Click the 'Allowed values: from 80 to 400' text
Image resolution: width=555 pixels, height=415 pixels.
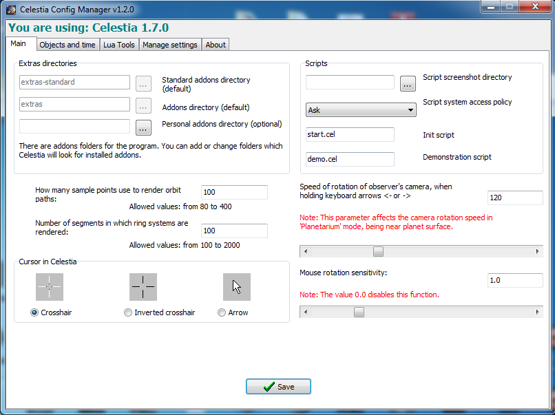pos(180,206)
